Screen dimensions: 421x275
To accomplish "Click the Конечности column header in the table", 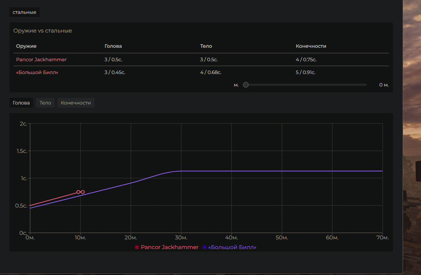I will point(311,46).
